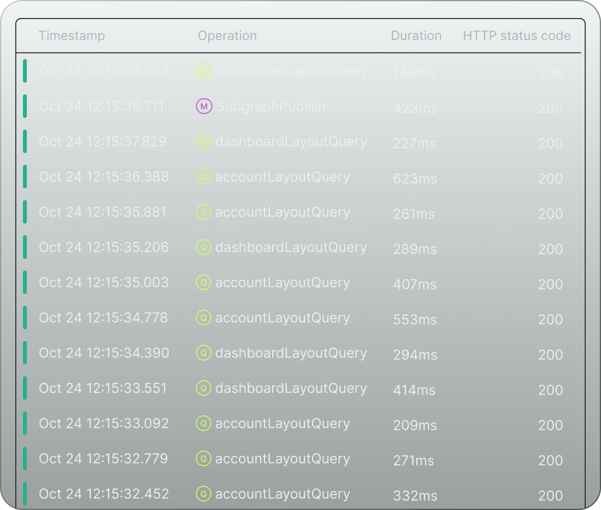Sort by the Timestamp column header
This screenshot has height=510, width=601.
72,36
